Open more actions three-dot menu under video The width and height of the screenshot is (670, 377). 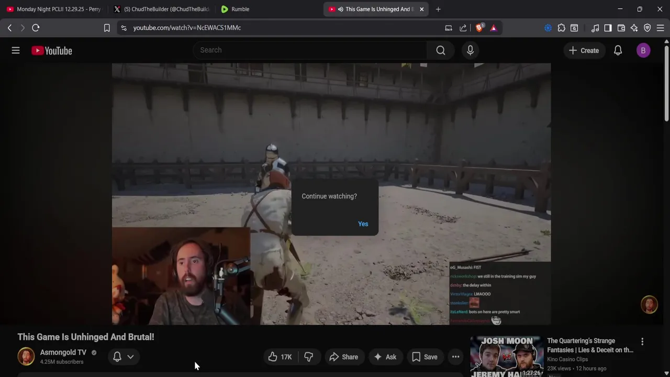click(x=455, y=357)
